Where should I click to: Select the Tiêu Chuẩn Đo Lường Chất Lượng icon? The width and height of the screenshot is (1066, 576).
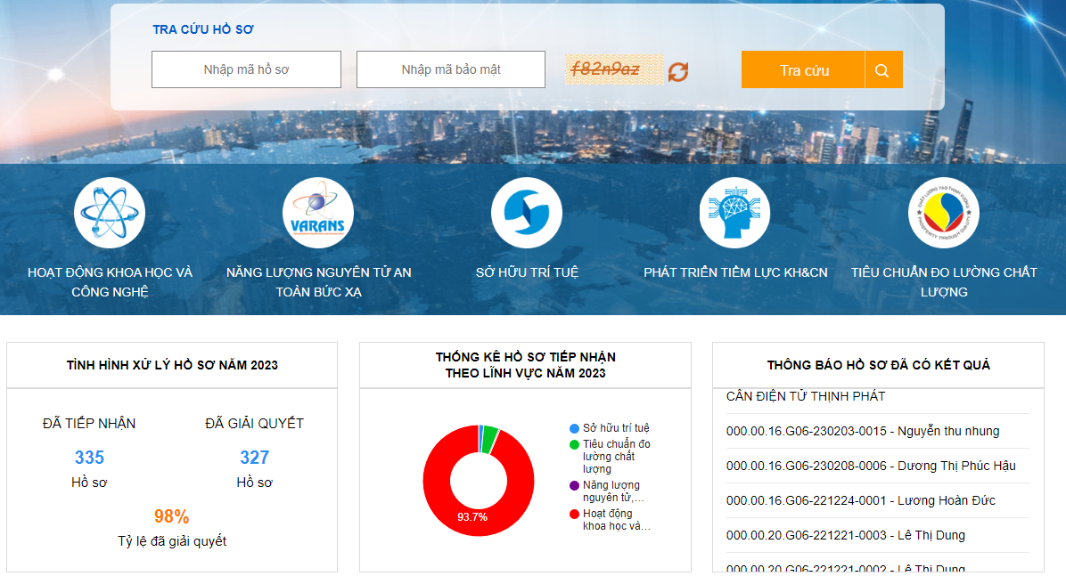coord(942,212)
